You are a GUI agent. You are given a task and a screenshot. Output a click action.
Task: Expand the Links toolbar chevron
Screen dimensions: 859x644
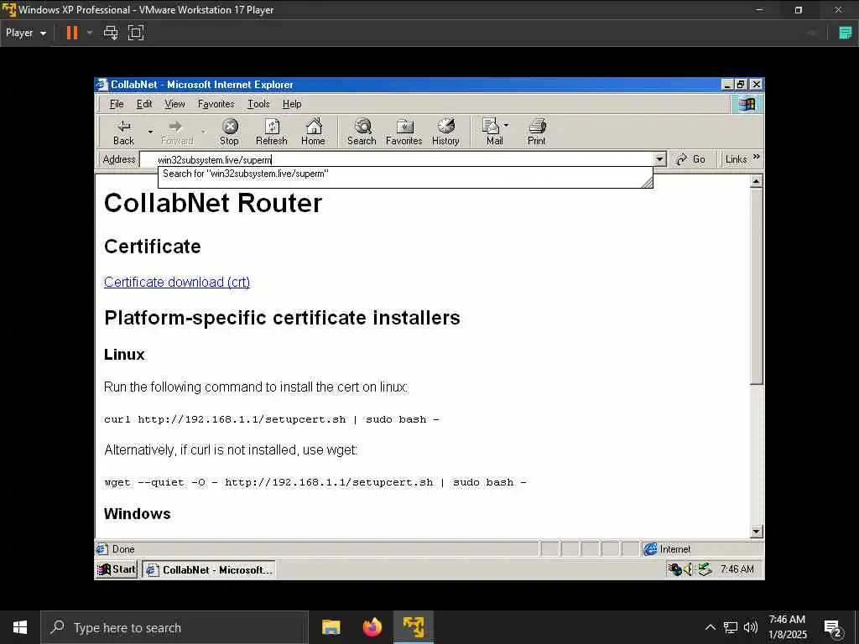pyautogui.click(x=757, y=157)
